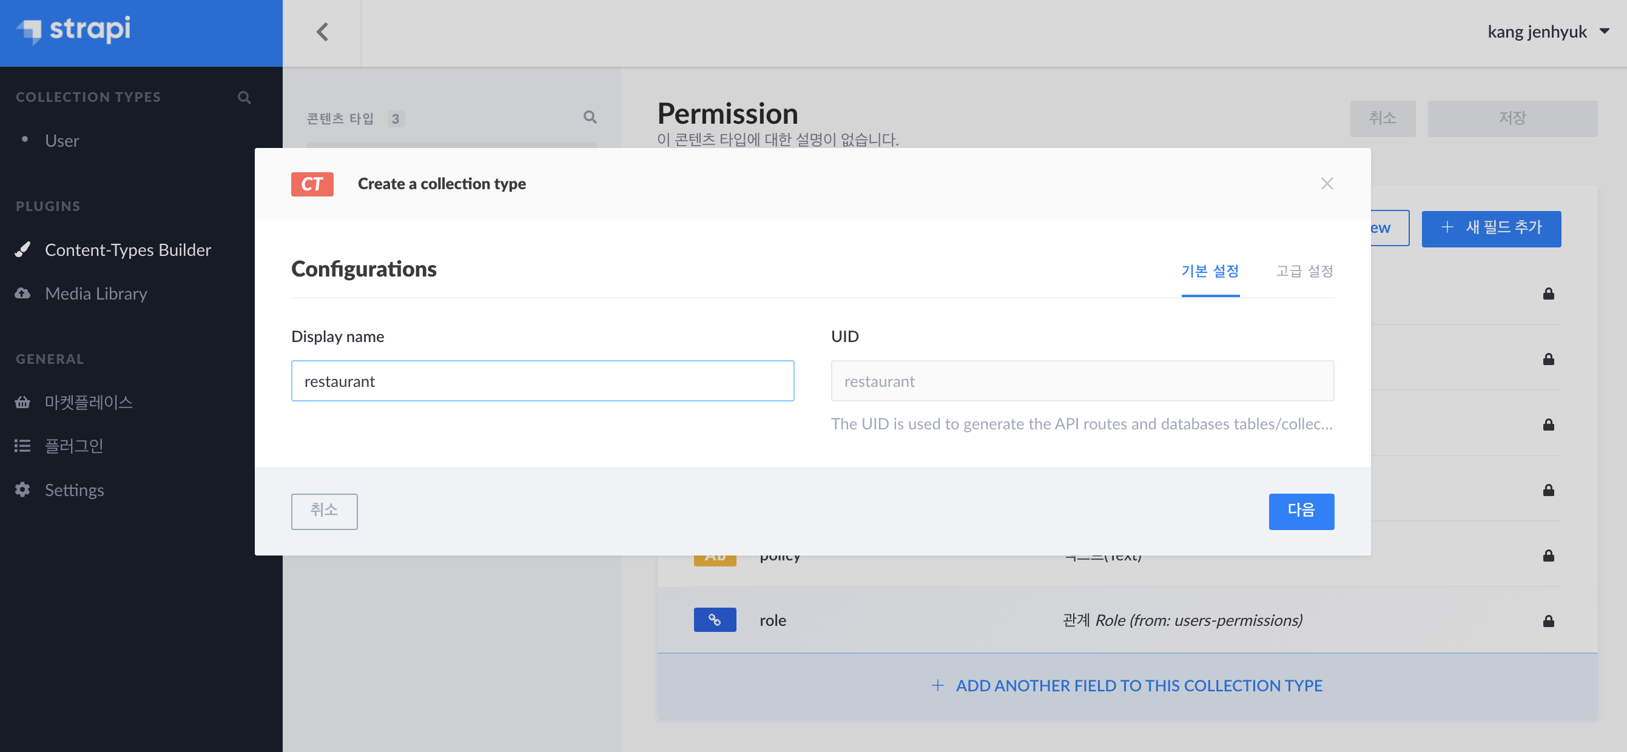Click the Strapi logo in header
This screenshot has width=1627, height=752.
click(x=74, y=30)
